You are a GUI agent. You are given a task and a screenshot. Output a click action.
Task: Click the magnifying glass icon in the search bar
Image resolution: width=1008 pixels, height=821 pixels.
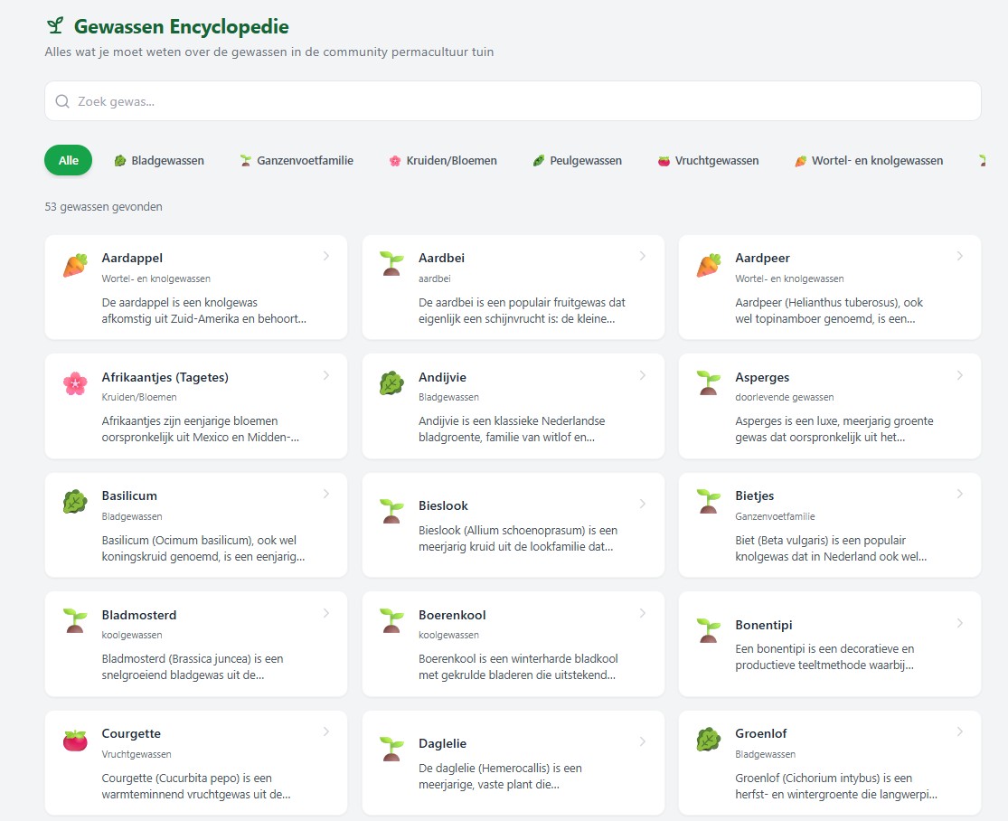point(61,101)
